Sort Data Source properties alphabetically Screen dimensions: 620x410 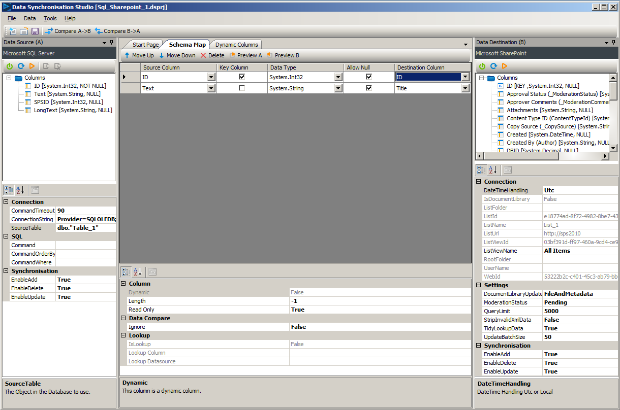coord(20,190)
